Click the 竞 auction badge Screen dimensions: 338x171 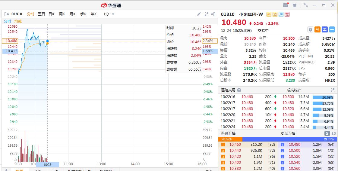tap(287, 14)
